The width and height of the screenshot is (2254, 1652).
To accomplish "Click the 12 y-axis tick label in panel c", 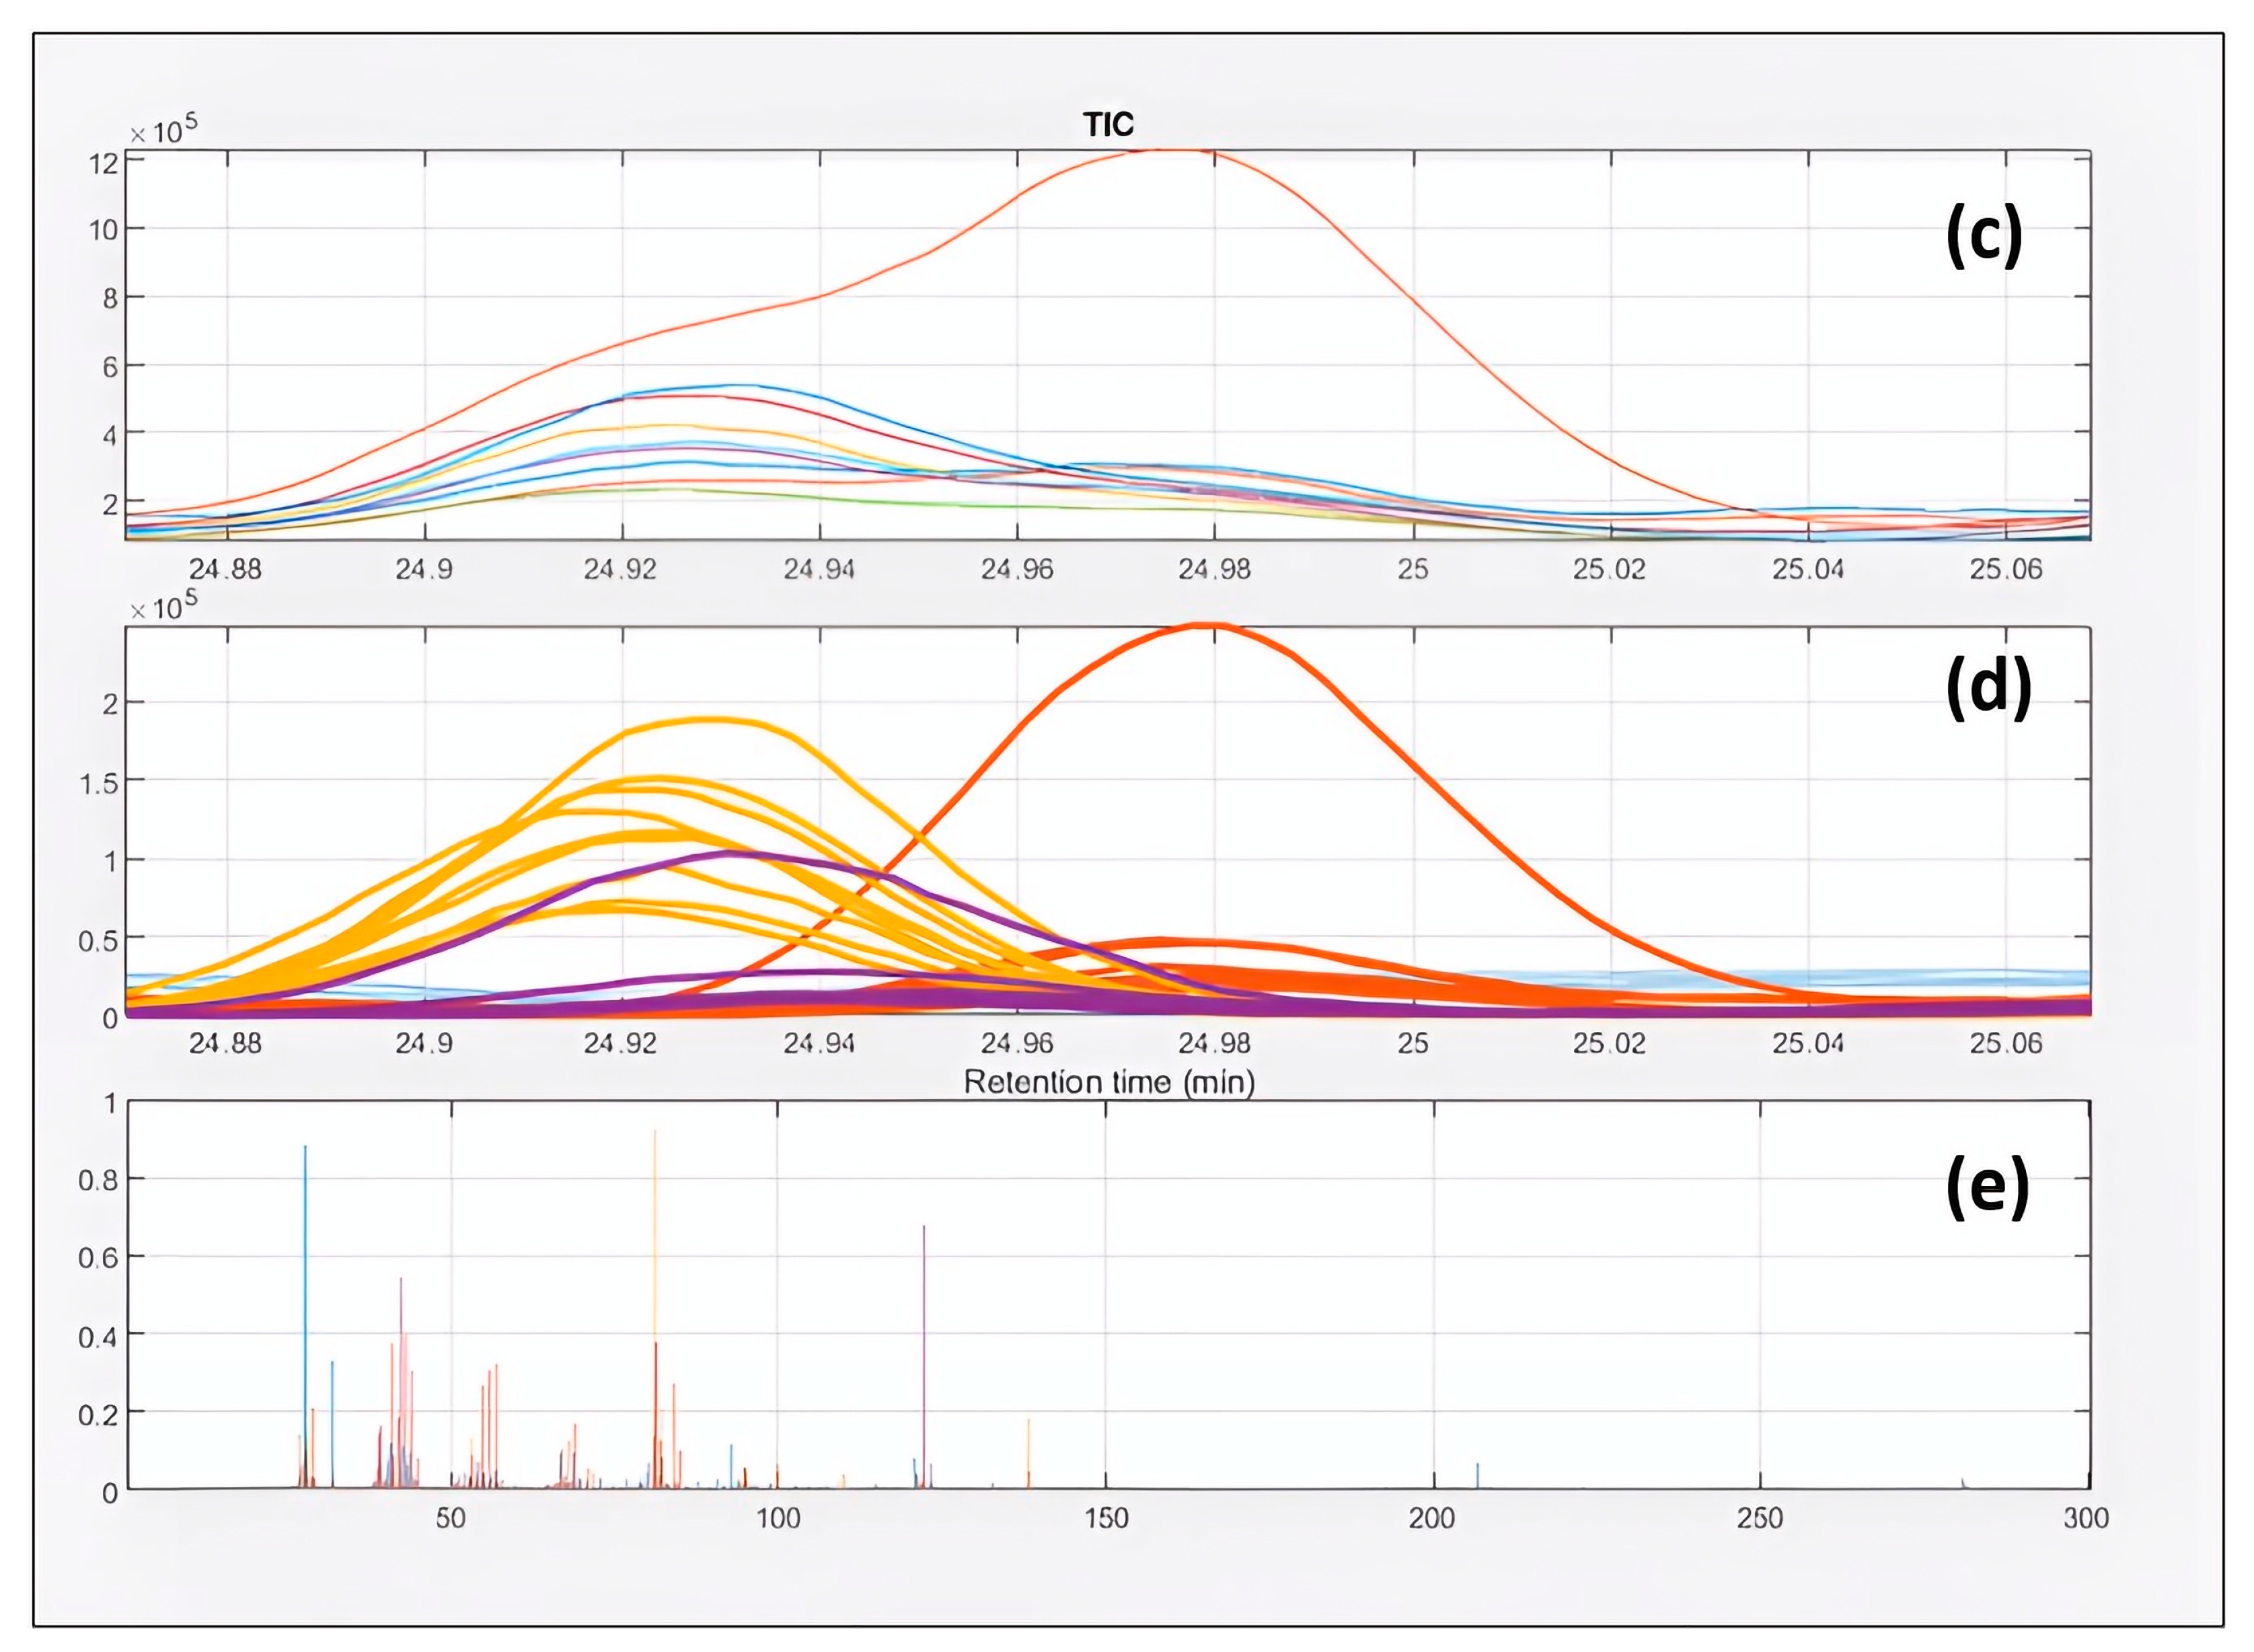I will pos(104,163).
